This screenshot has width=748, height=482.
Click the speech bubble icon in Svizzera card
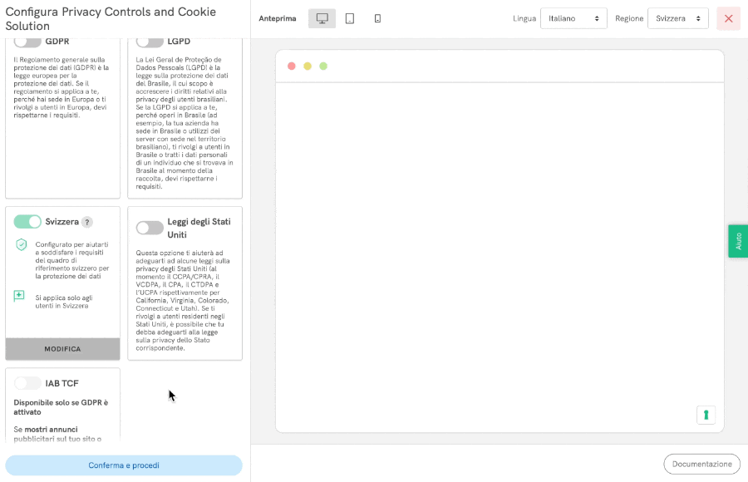coord(20,296)
